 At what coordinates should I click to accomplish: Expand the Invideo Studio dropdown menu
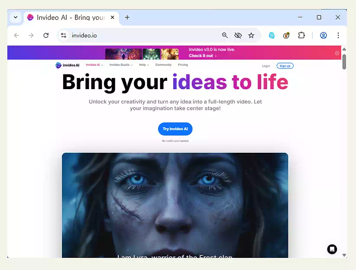(121, 65)
